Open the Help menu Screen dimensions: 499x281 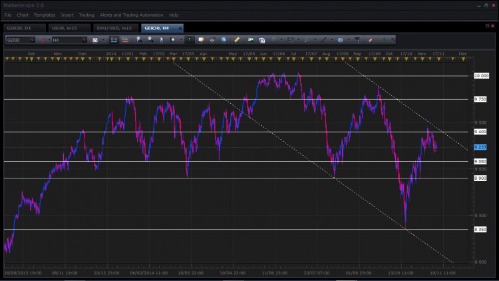point(174,15)
